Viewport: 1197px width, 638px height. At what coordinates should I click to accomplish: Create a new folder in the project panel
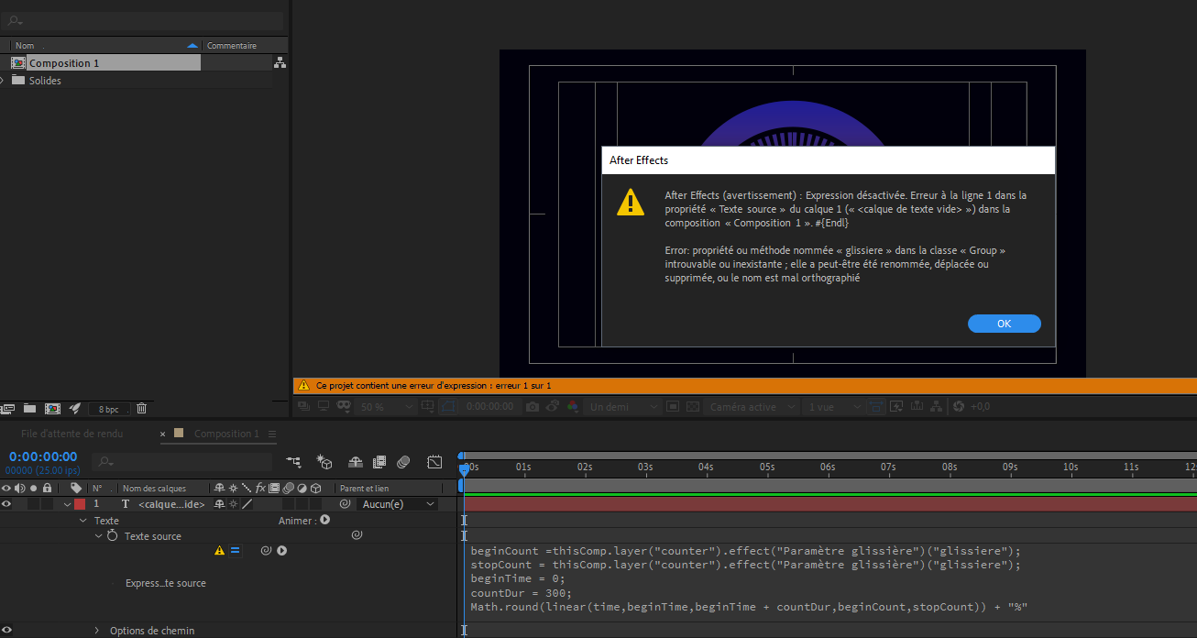coord(30,408)
